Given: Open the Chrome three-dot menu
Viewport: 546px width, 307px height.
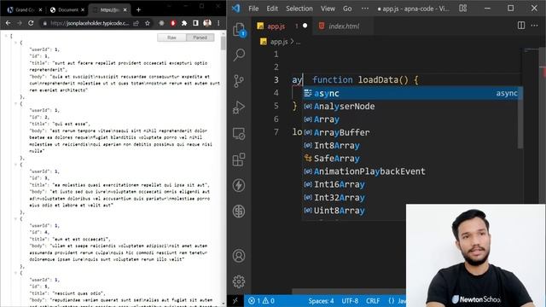Looking at the screenshot, I should (218, 23).
